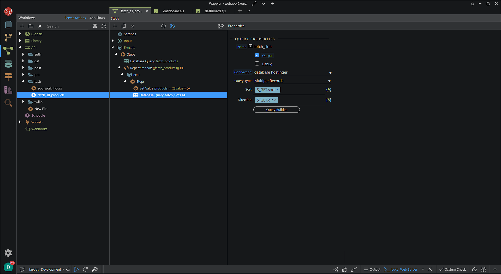Open the Git Manager sidebar icon
Image resolution: width=501 pixels, height=274 pixels.
coord(8,37)
